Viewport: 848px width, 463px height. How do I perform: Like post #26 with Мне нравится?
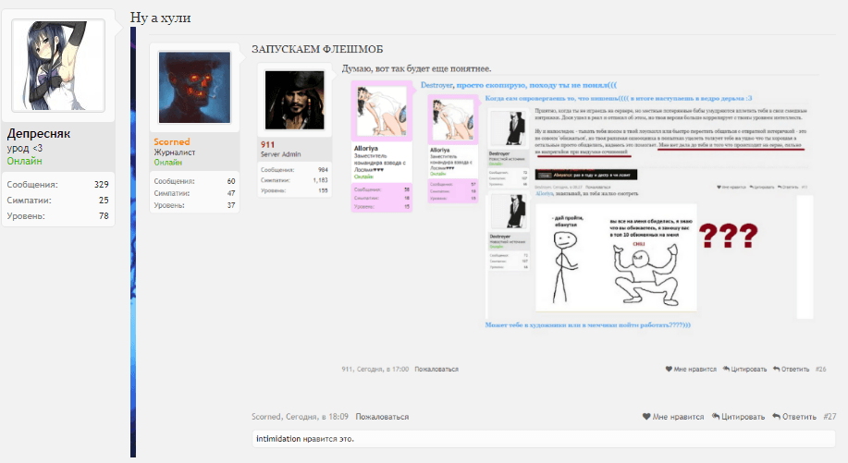pos(691,369)
